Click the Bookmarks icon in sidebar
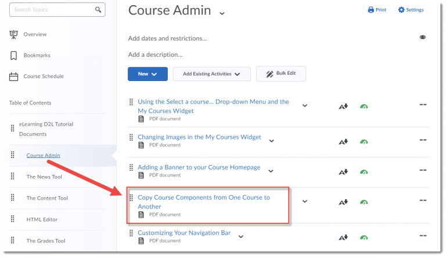 click(13, 56)
